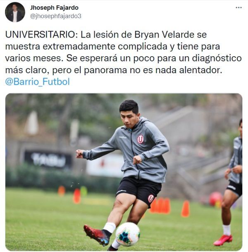Image resolution: width=248 pixels, height=252 pixels.
Task: Click the pink boots of the right player
Action: pos(223,240)
